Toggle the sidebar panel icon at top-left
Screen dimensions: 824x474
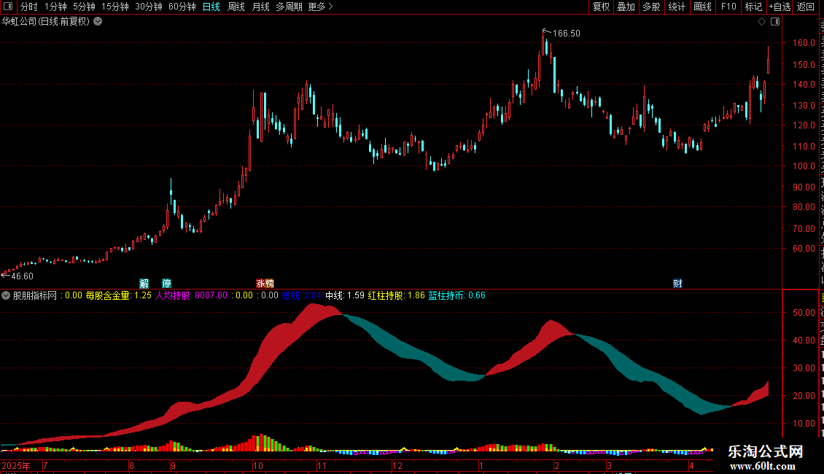pyautogui.click(x=8, y=7)
